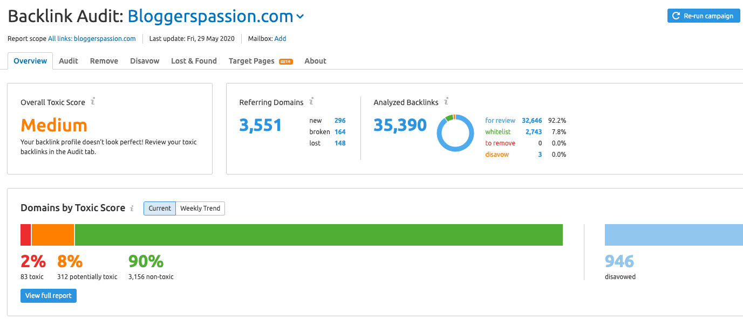Image resolution: width=743 pixels, height=320 pixels.
Task: Switch to the Lost & Found tab
Action: (x=194, y=61)
